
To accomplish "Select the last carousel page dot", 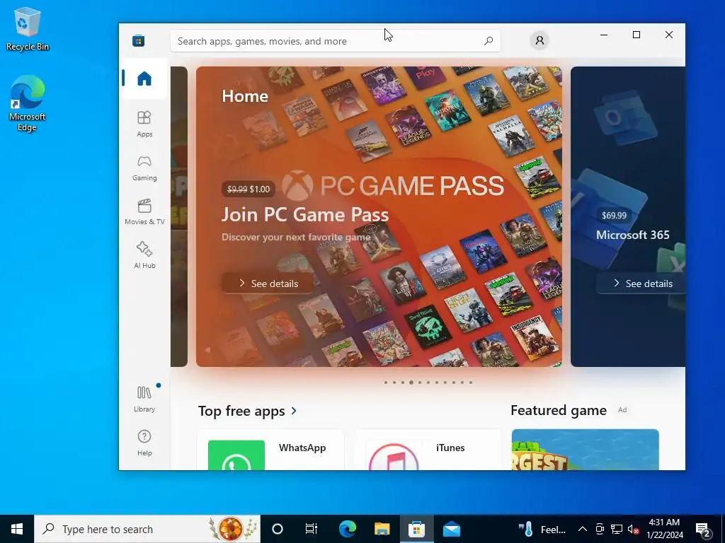I will [x=471, y=383].
